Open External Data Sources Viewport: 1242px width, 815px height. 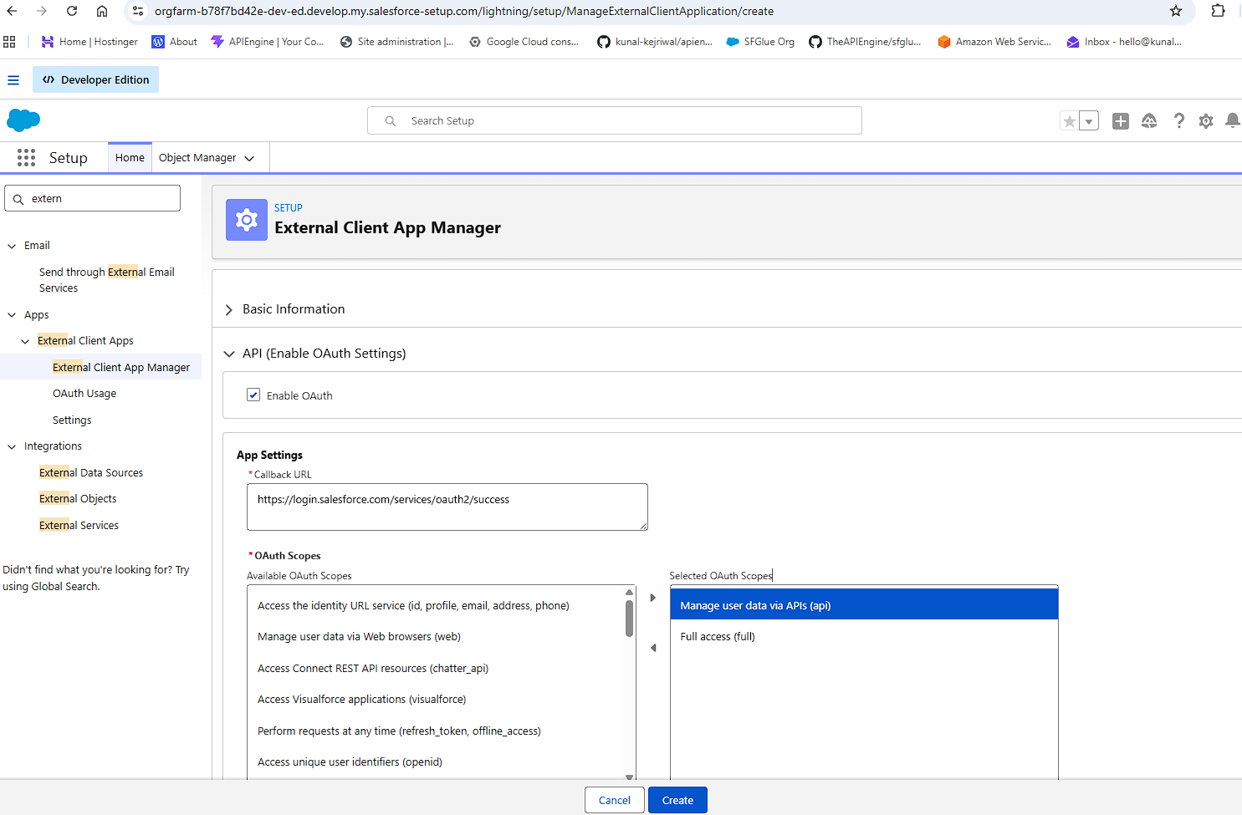coord(91,472)
